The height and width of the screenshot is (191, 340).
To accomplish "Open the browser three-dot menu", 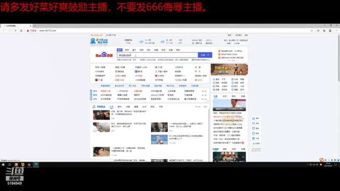I will (x=336, y=31).
